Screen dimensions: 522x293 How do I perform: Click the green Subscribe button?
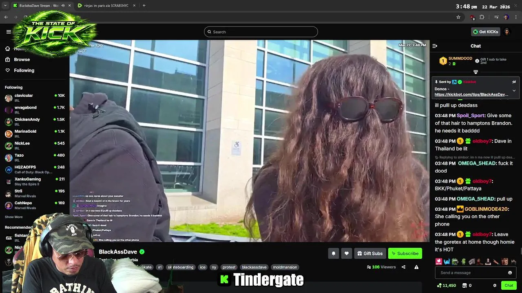tap(405, 254)
